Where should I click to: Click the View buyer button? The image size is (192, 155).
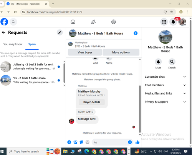click(x=85, y=52)
